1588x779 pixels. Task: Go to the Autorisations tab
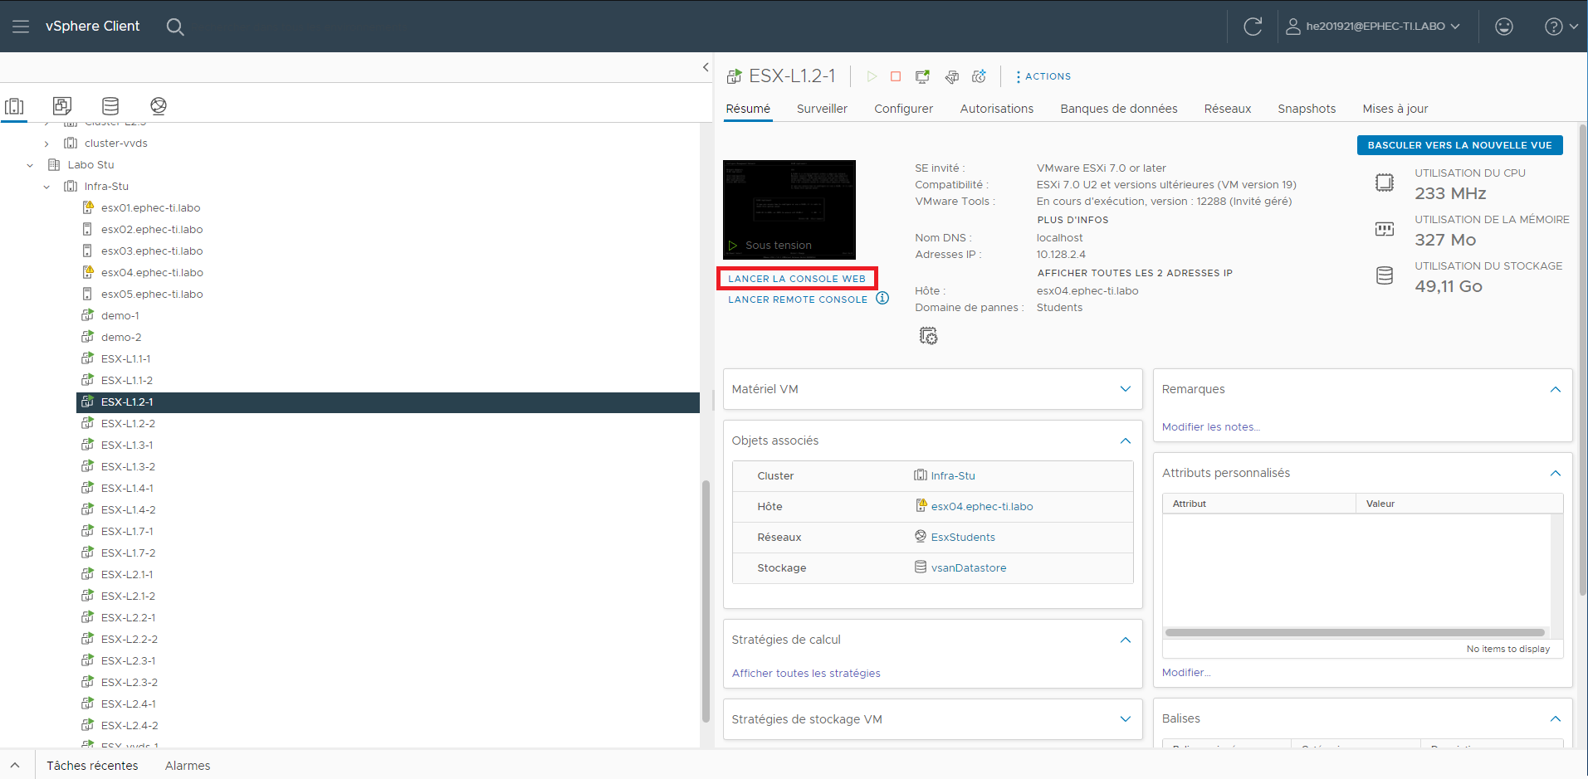[x=996, y=109]
